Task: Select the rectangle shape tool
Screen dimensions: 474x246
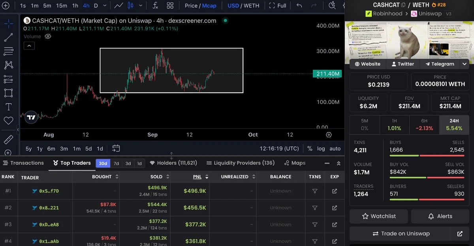Action: (x=8, y=93)
